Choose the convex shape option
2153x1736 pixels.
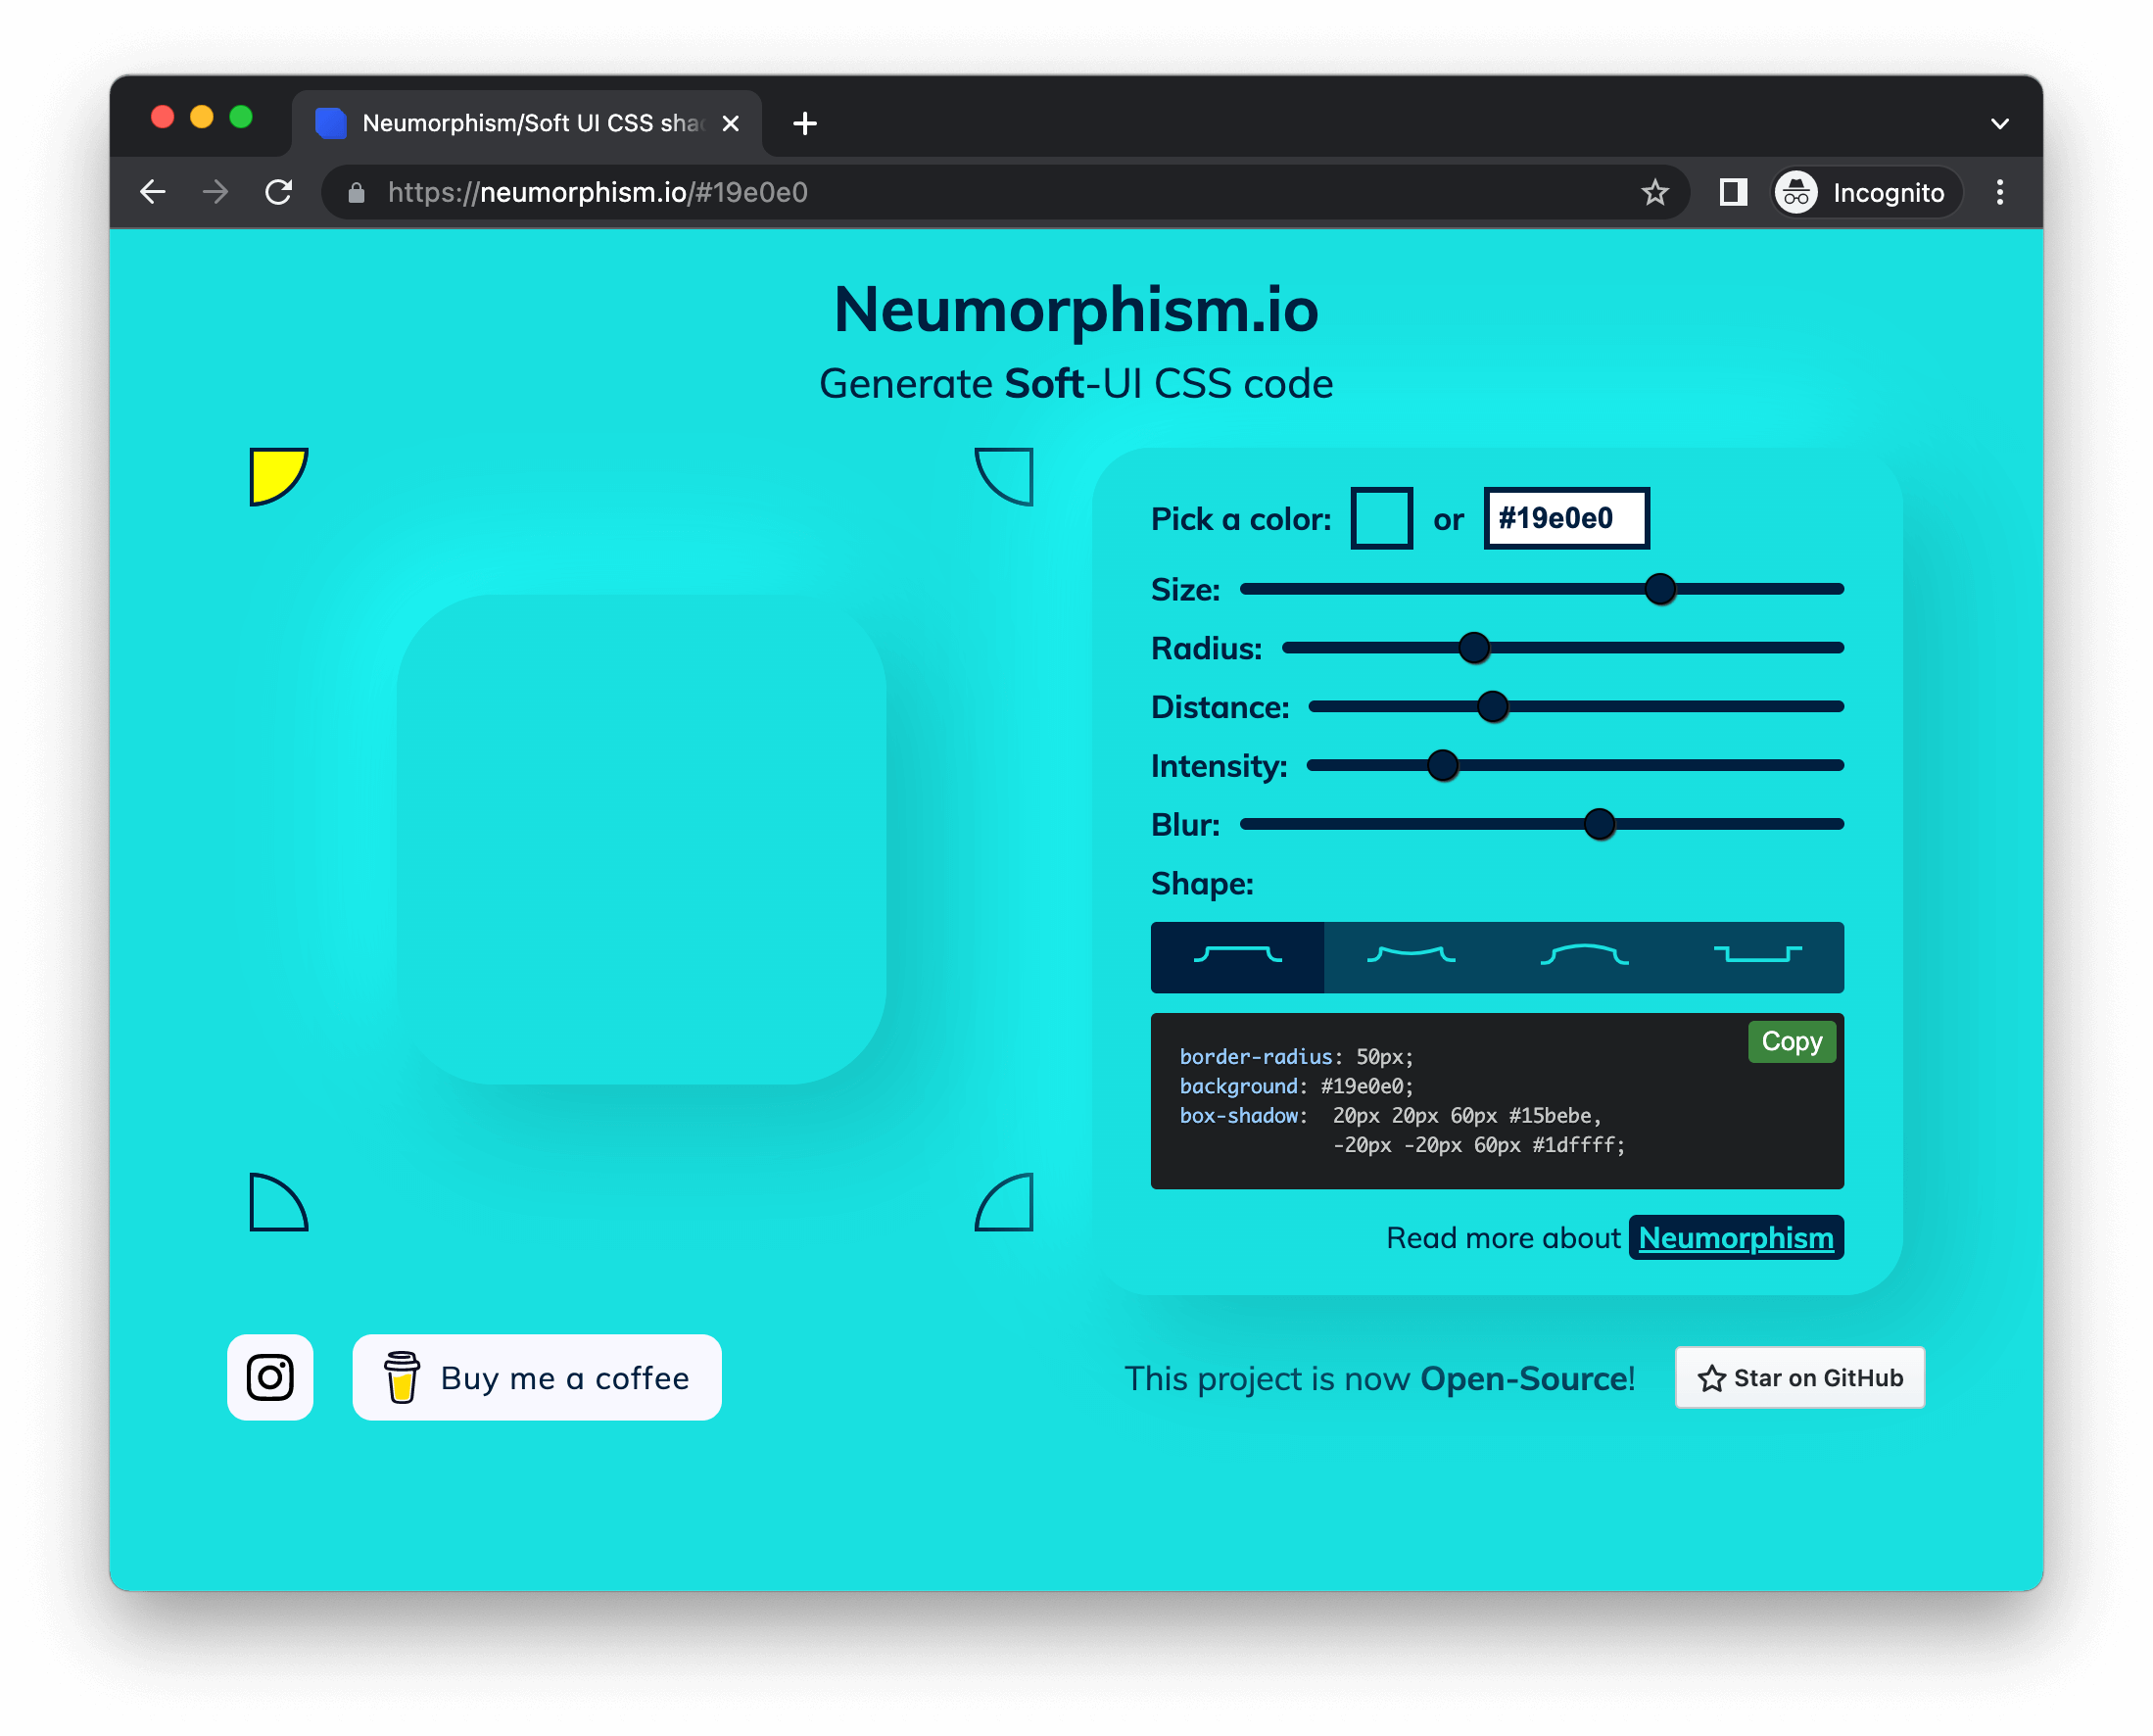click(1583, 957)
